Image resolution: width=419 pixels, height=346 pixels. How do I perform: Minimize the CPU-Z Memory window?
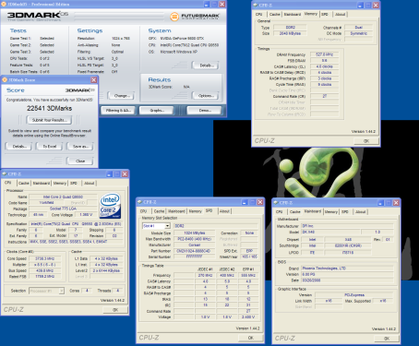pyautogui.click(x=360, y=6)
